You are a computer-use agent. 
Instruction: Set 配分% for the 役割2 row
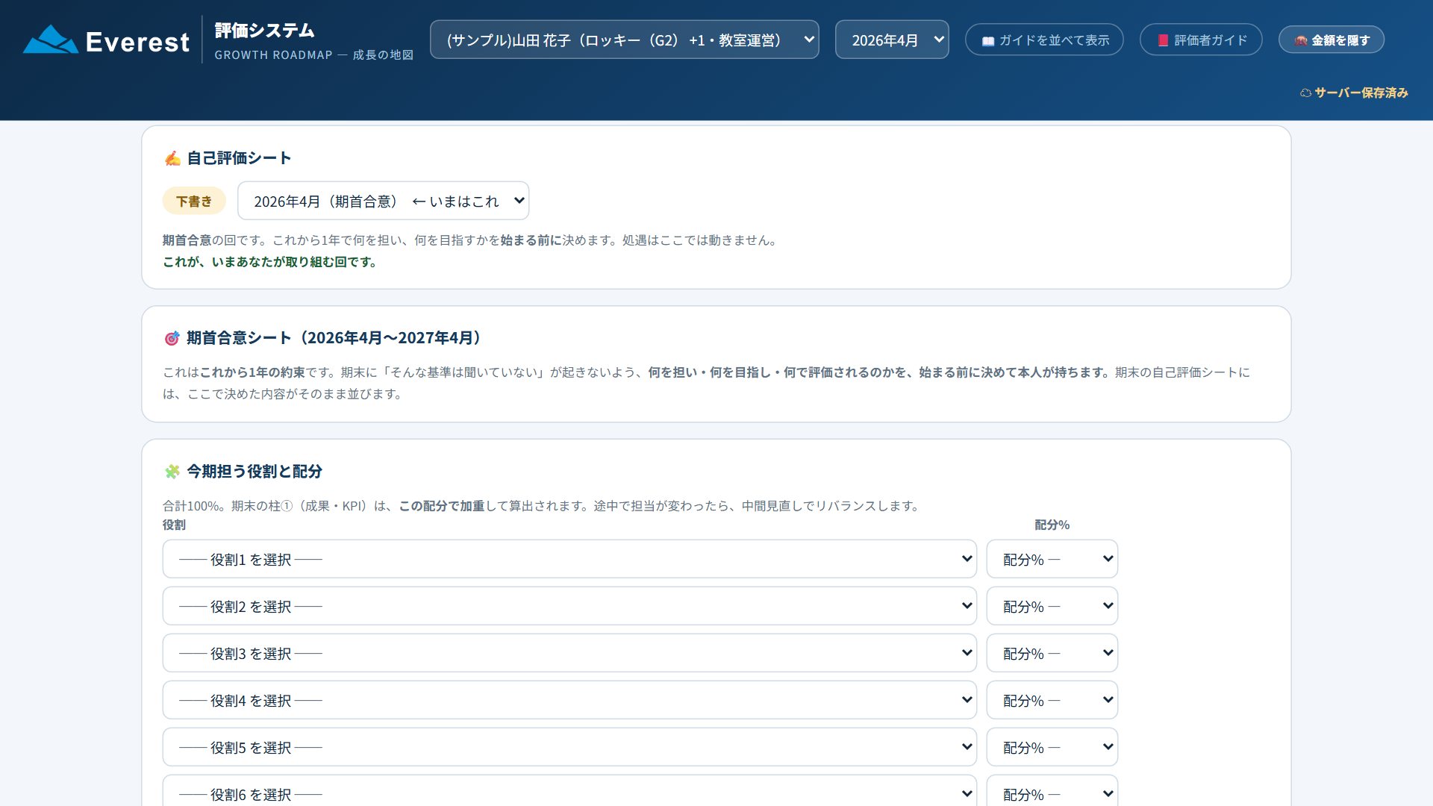click(1052, 606)
